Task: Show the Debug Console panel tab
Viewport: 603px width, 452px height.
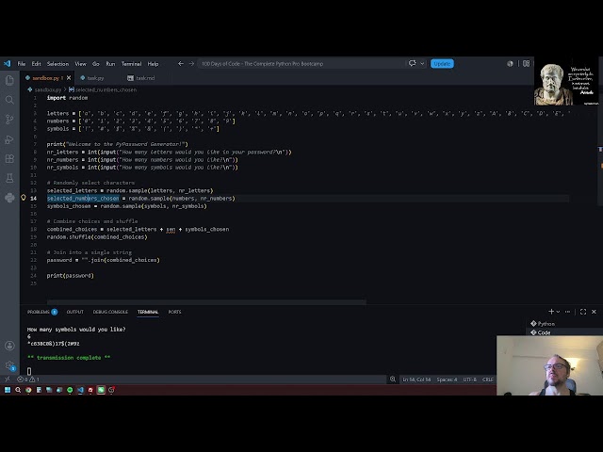Action: (x=110, y=312)
